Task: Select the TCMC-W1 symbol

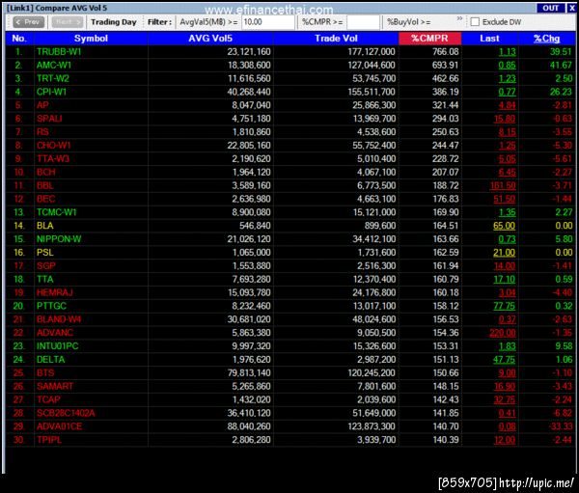Action: point(57,212)
